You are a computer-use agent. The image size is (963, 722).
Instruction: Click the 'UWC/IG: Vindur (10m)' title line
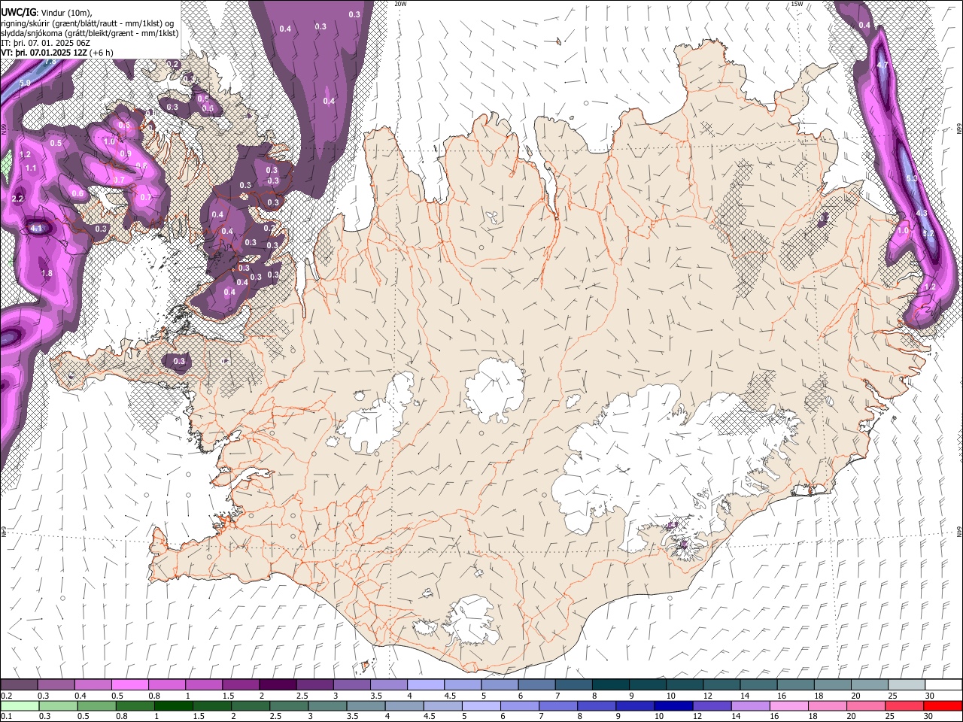tap(46, 12)
